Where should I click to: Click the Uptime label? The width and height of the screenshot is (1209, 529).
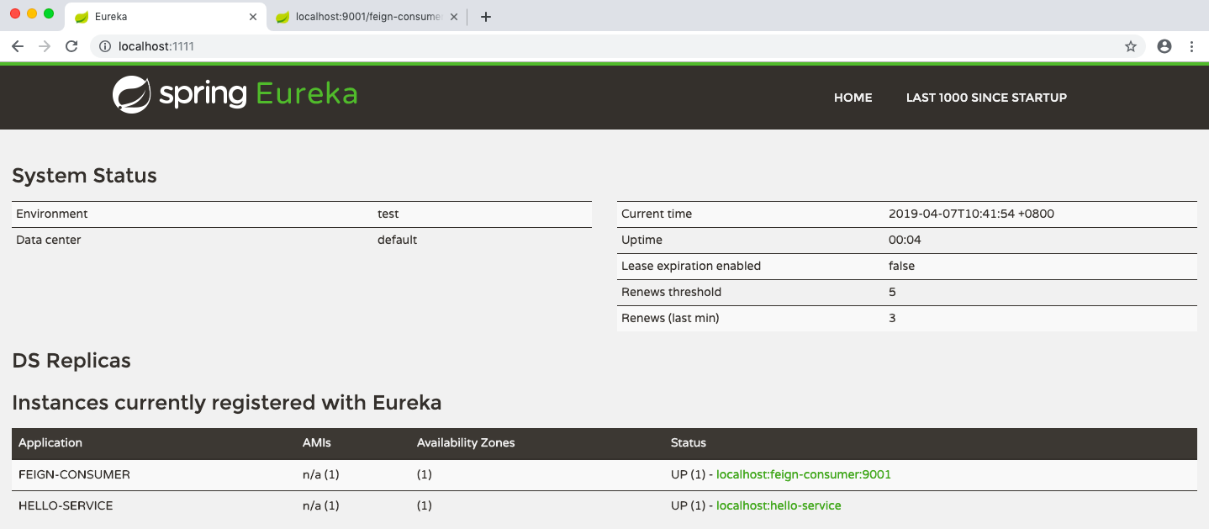pos(641,240)
